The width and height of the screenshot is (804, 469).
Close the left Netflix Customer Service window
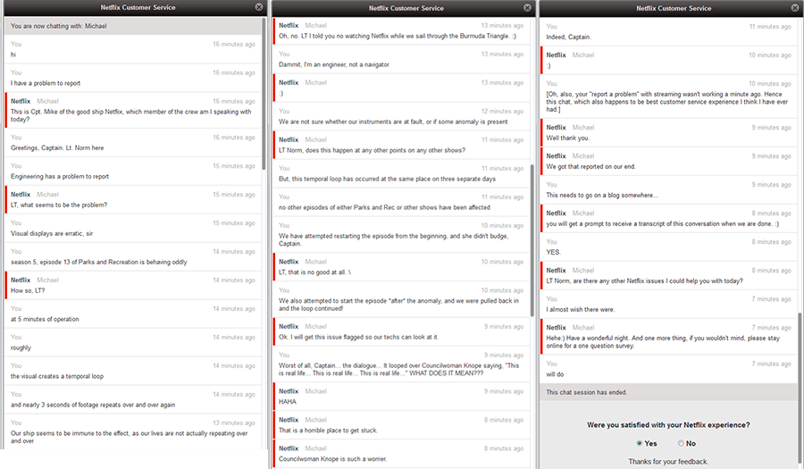point(259,7)
